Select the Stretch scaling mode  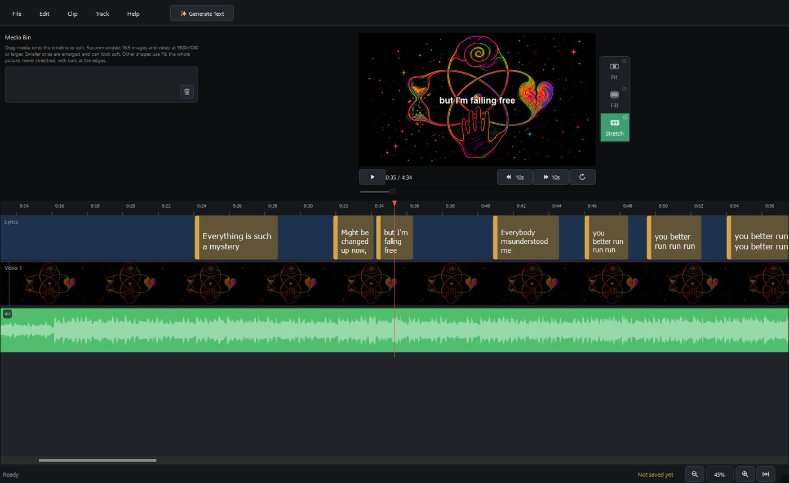614,127
